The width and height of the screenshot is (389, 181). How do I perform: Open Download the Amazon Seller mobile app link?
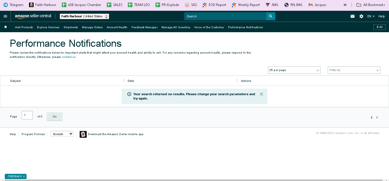(x=116, y=134)
